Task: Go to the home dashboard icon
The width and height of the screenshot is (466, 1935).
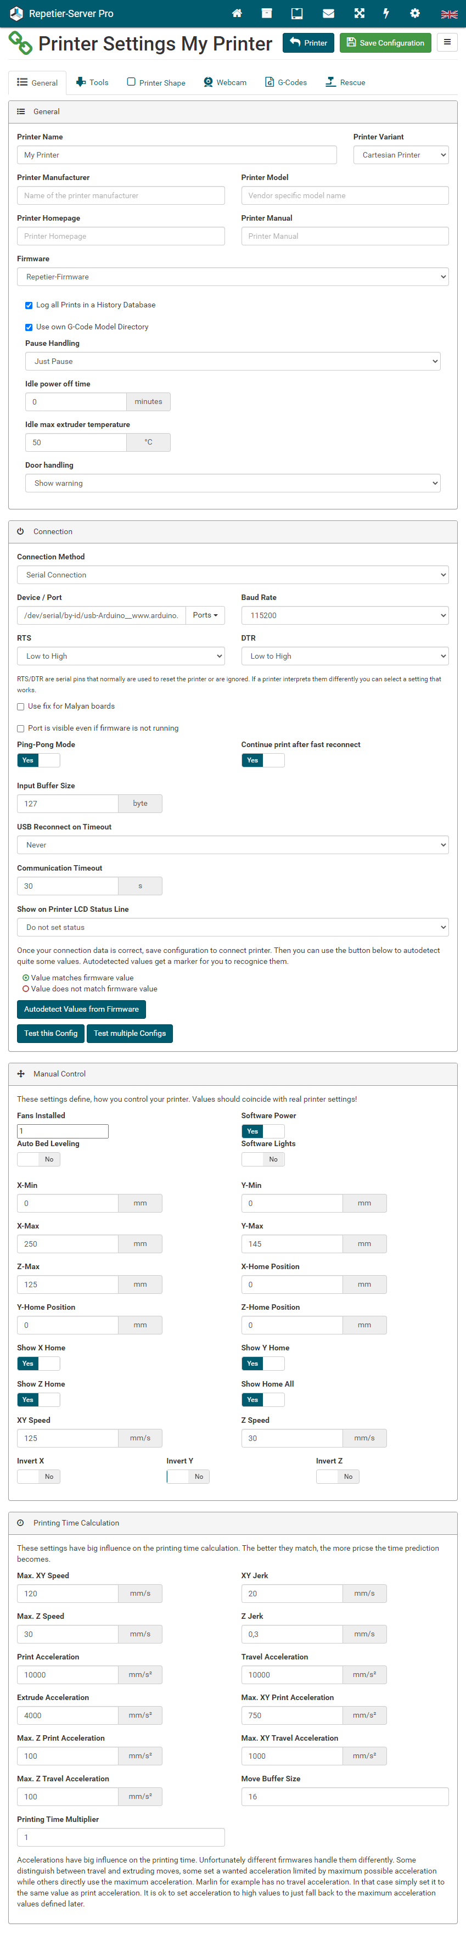Action: click(x=237, y=14)
